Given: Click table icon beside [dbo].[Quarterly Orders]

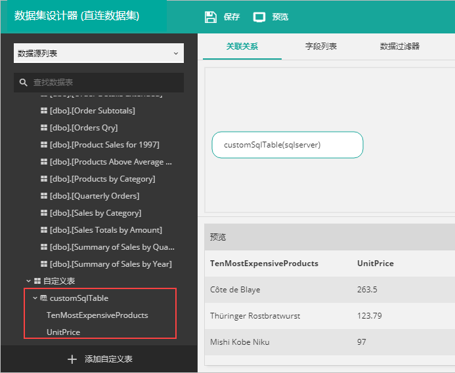Looking at the screenshot, I should tap(44, 196).
